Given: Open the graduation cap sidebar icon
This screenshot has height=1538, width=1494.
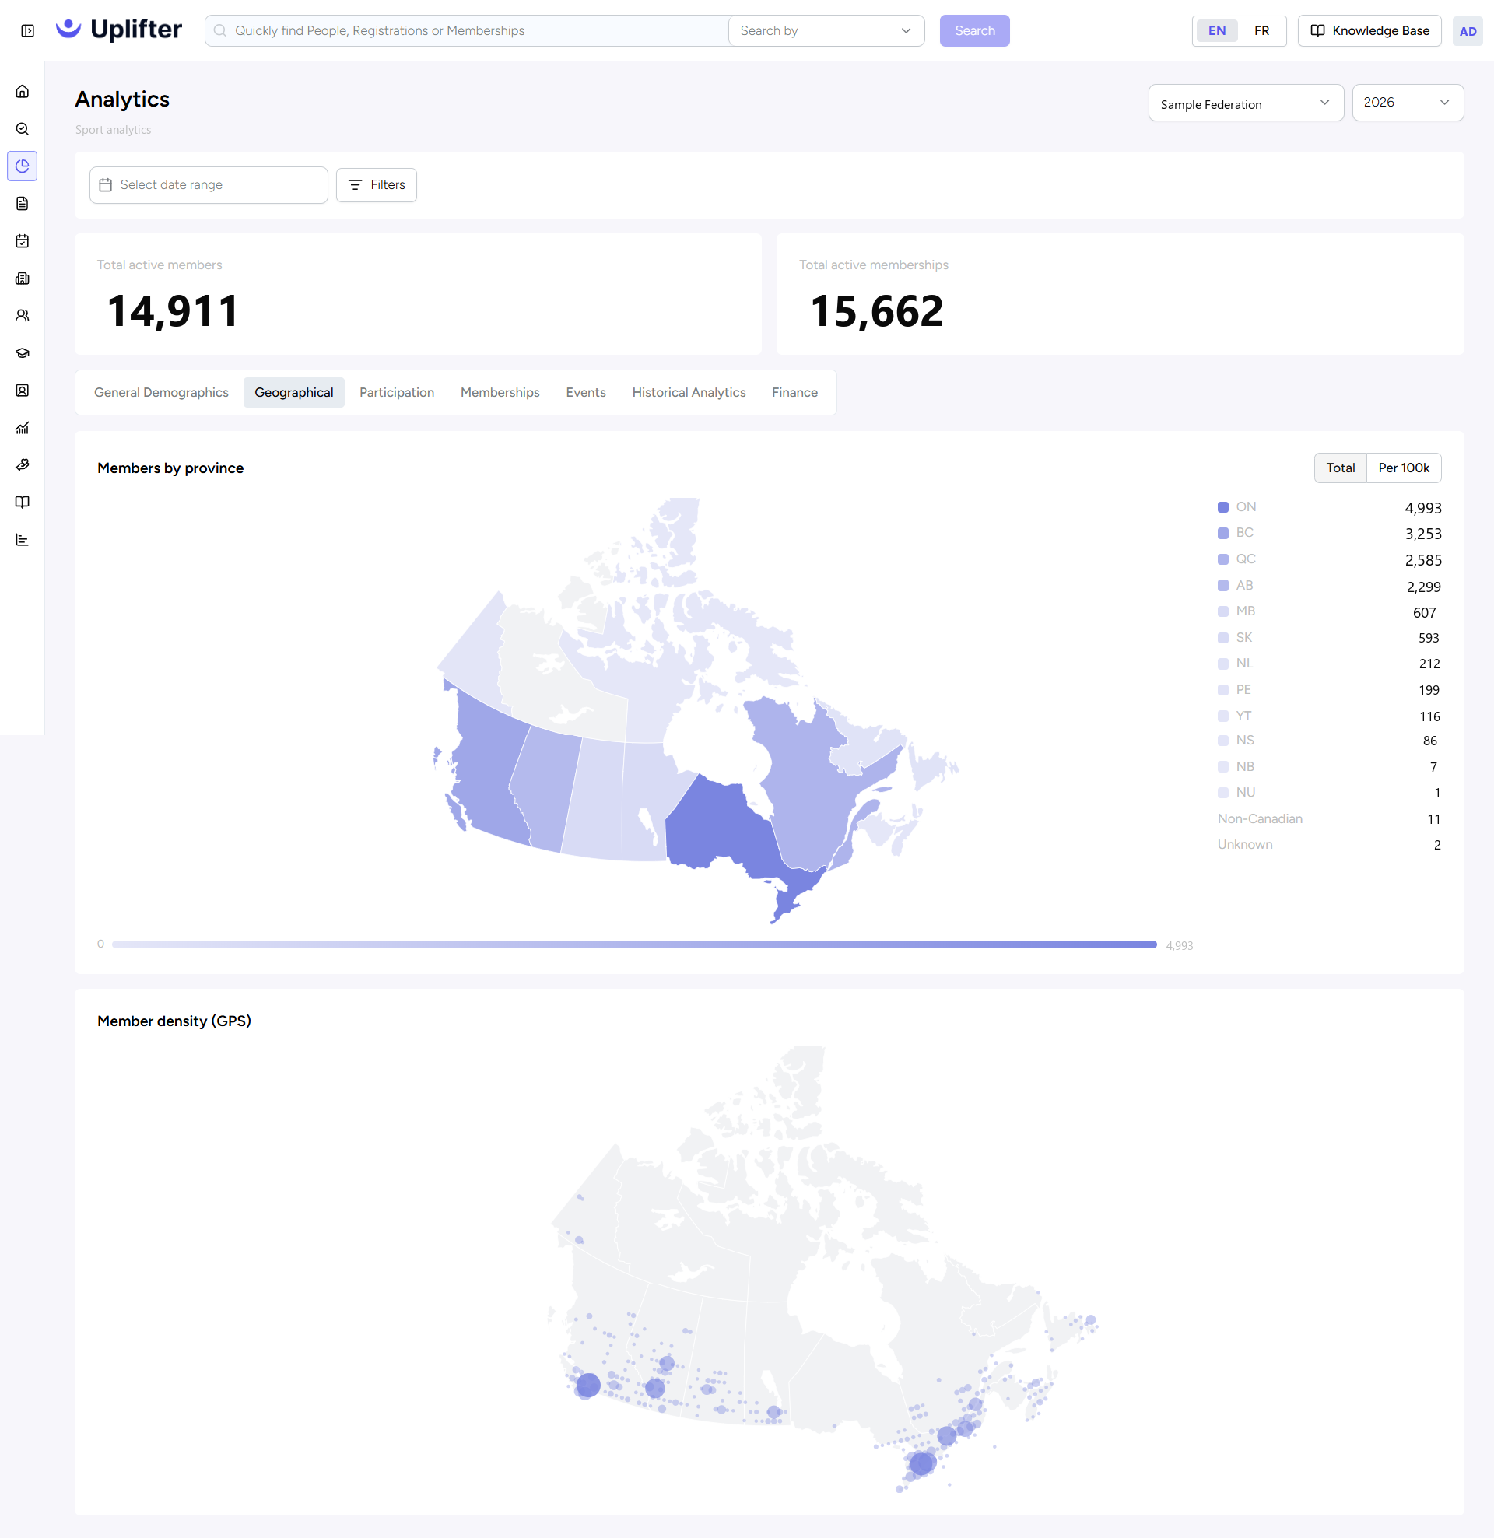Looking at the screenshot, I should (x=22, y=353).
